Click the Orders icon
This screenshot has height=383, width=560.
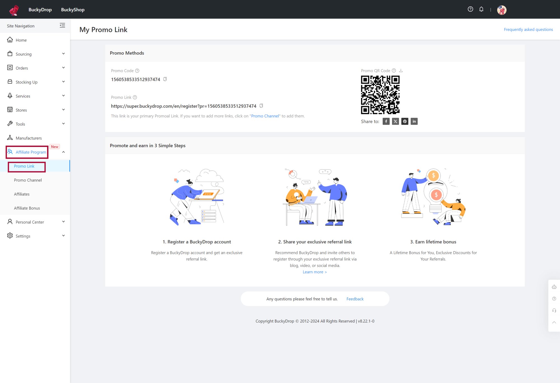point(10,67)
